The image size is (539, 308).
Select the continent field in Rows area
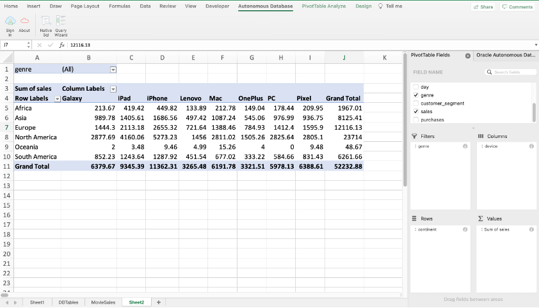(x=440, y=229)
